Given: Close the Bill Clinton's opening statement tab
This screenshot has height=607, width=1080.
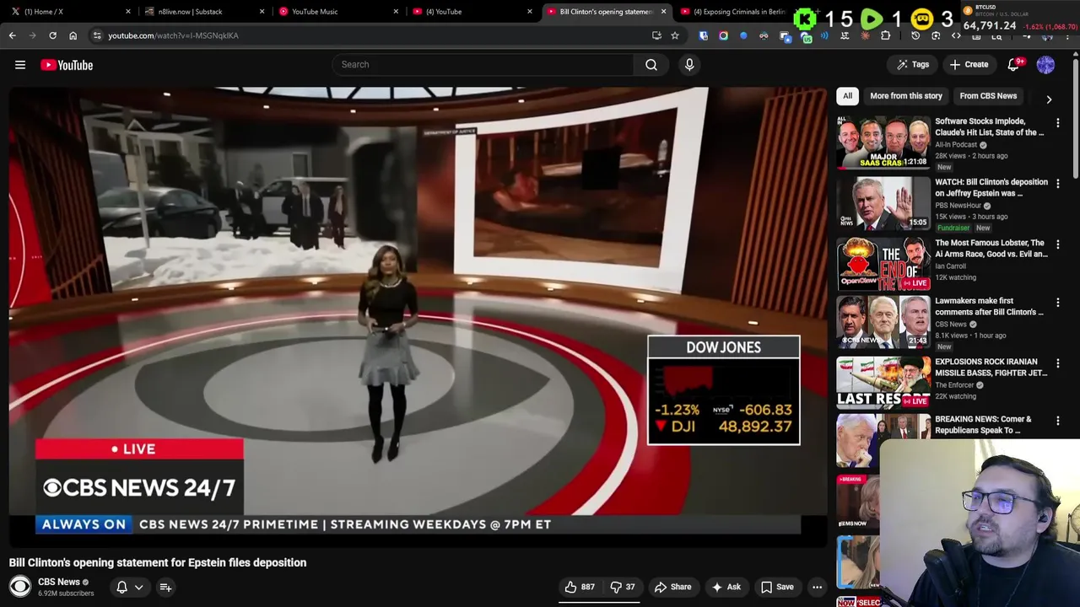Looking at the screenshot, I should pos(663,12).
